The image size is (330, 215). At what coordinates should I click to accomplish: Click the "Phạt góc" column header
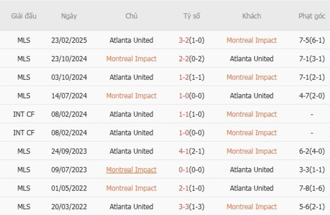click(312, 16)
